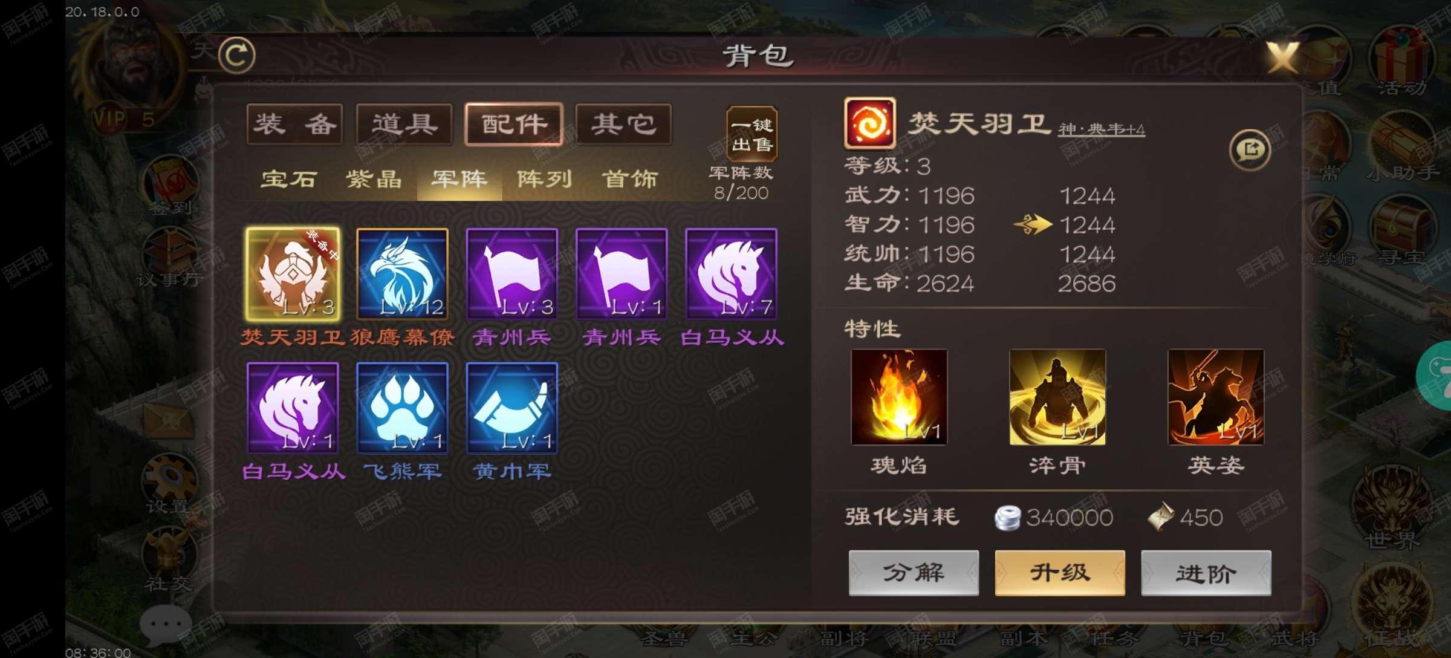Image resolution: width=1451 pixels, height=658 pixels.
Task: Click the 一键出售 sell-all button
Action: pos(751,134)
